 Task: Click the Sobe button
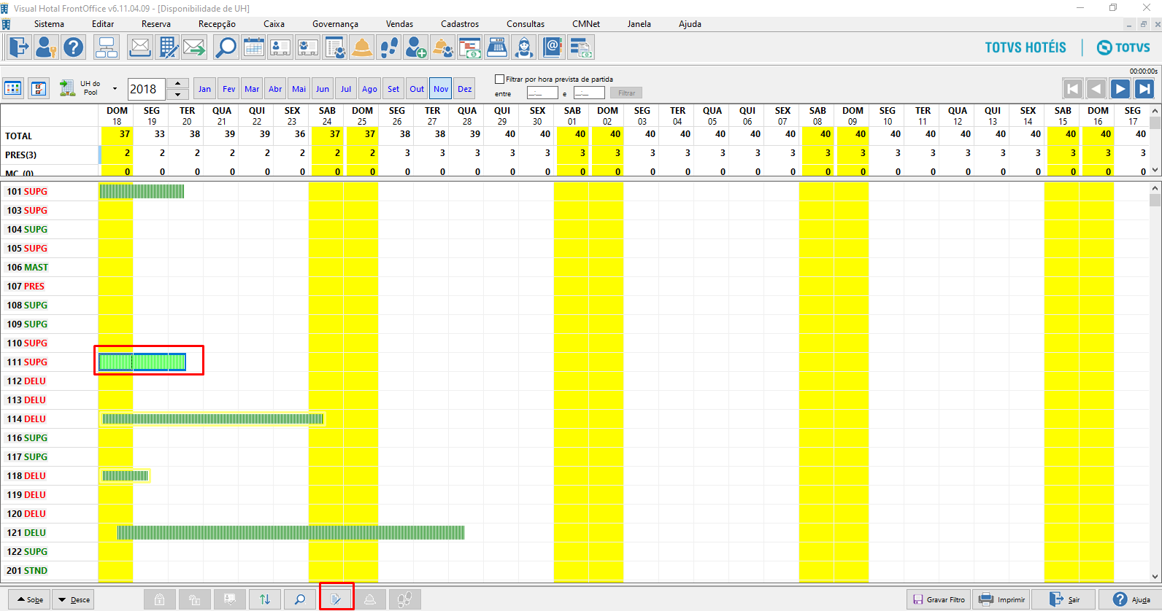coord(31,599)
